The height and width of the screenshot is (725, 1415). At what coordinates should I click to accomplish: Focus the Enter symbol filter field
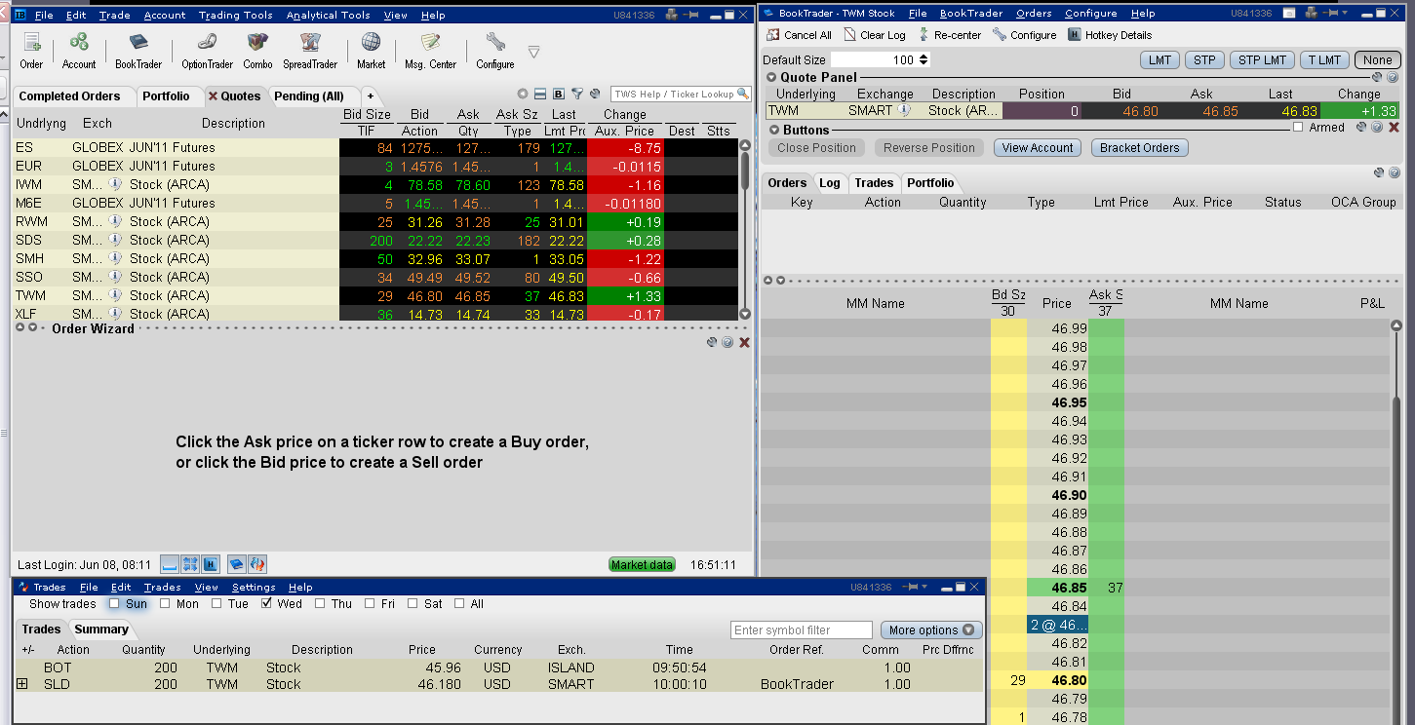point(801,630)
